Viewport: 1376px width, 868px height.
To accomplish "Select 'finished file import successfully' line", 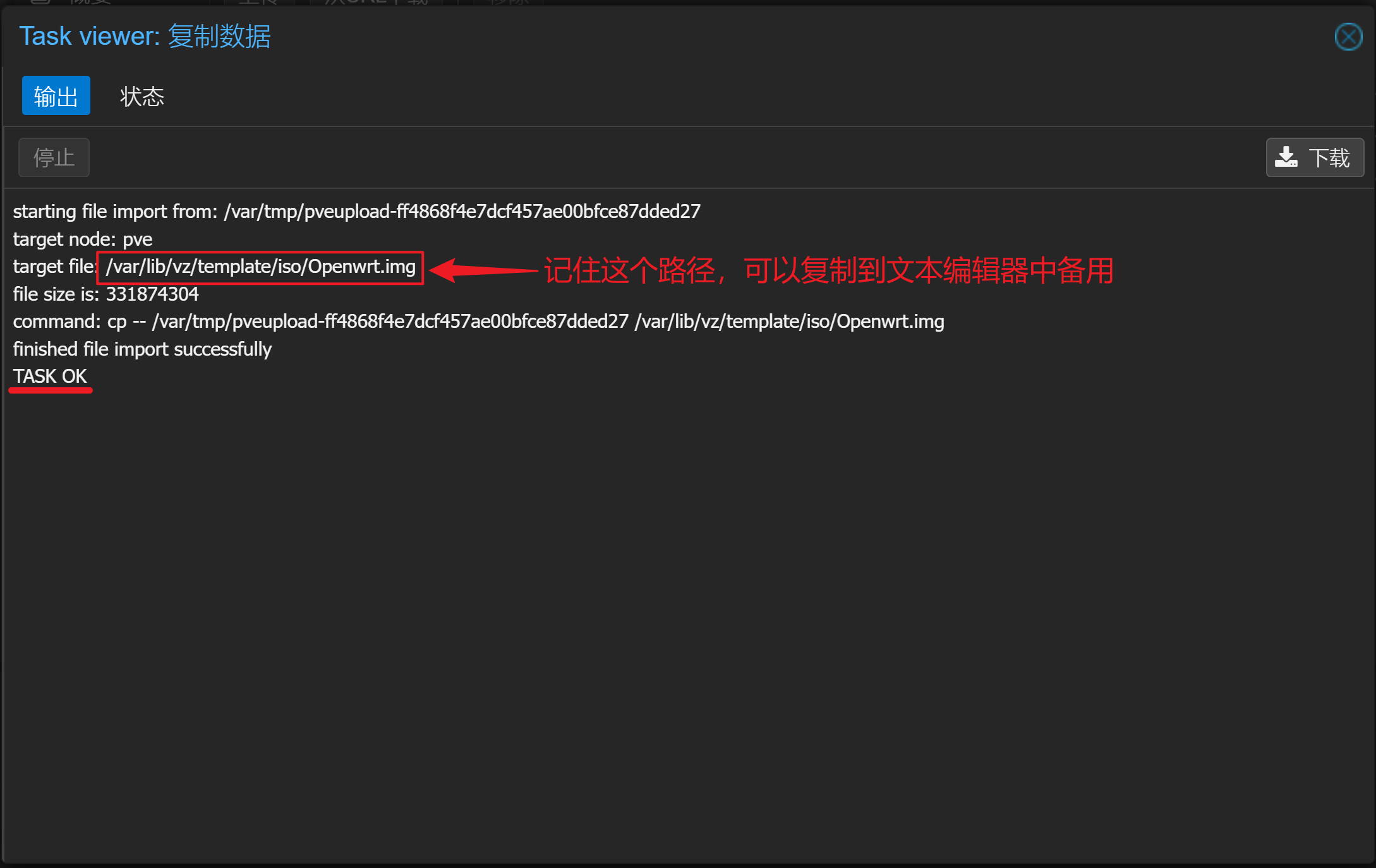I will coord(142,349).
